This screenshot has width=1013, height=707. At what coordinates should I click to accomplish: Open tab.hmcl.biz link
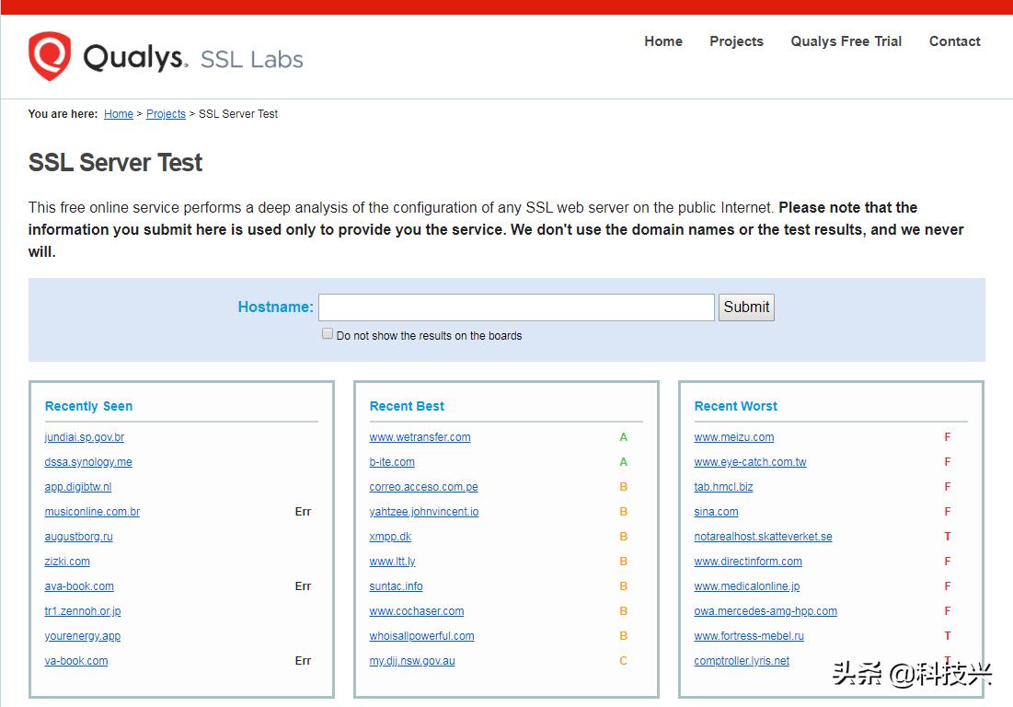(723, 487)
